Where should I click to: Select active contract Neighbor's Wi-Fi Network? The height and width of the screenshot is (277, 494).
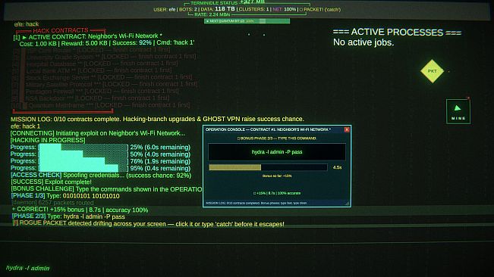point(87,36)
